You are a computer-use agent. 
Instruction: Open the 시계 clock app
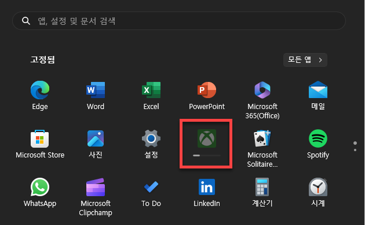318,192
